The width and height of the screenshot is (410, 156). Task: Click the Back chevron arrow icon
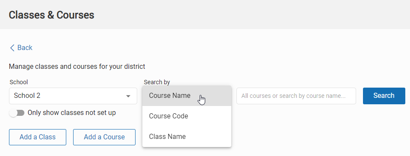12,48
